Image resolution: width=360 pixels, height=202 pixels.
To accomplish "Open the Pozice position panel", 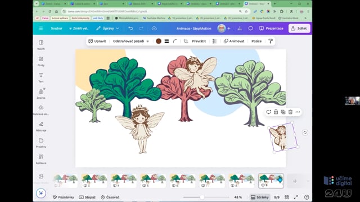I will [256, 41].
